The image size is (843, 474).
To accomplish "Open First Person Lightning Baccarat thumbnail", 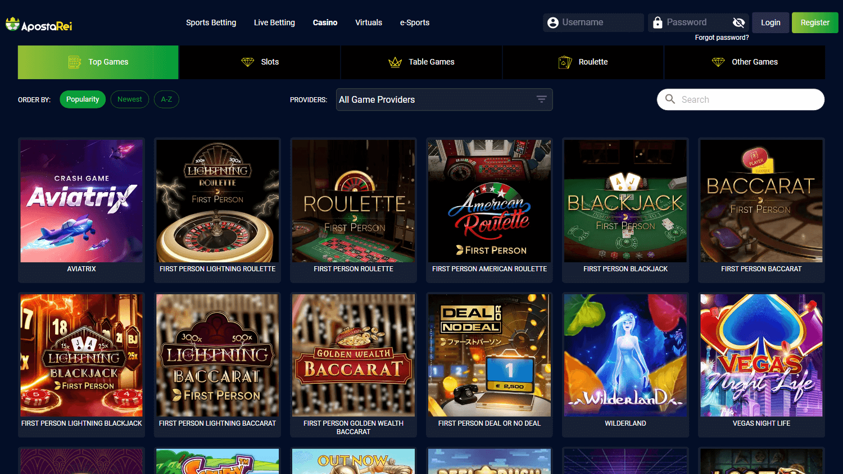I will pos(217,355).
